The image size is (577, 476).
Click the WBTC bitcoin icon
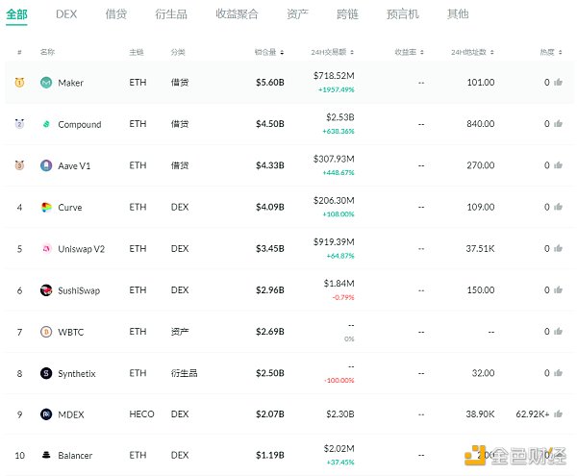click(x=46, y=332)
